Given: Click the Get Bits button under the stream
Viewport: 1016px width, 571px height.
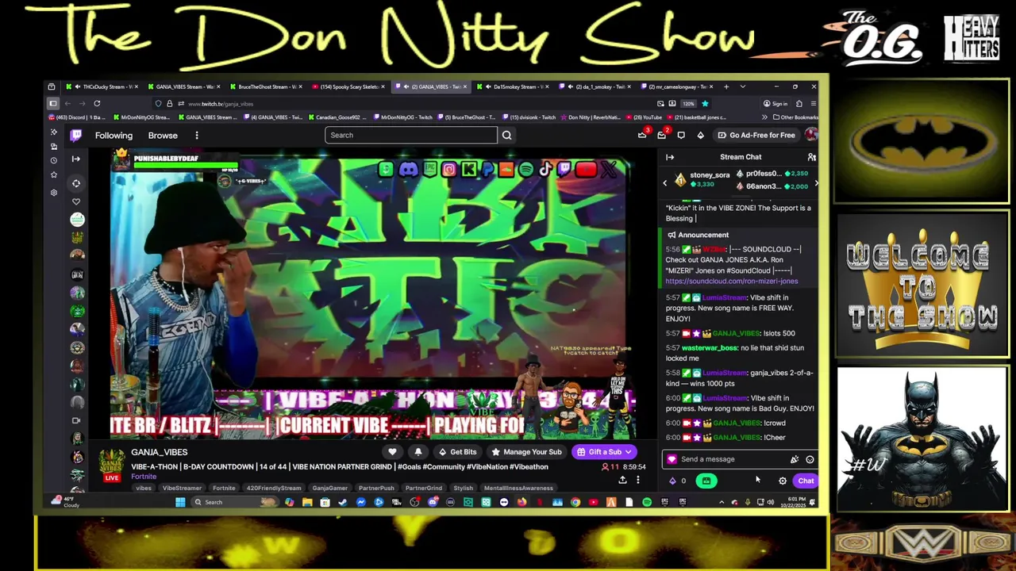Looking at the screenshot, I should click(x=458, y=452).
